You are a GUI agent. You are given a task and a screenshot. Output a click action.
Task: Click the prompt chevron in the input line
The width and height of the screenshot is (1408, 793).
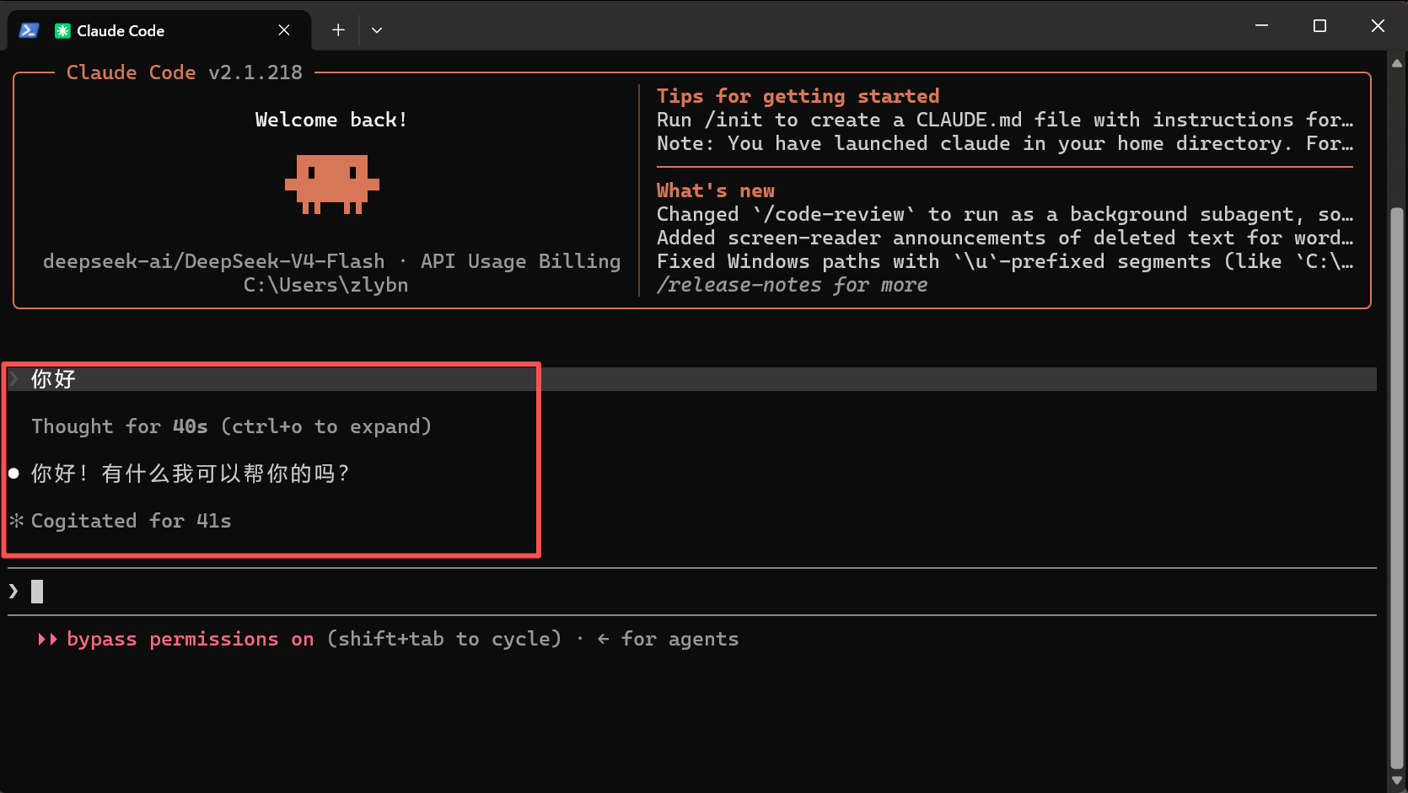[x=13, y=592]
